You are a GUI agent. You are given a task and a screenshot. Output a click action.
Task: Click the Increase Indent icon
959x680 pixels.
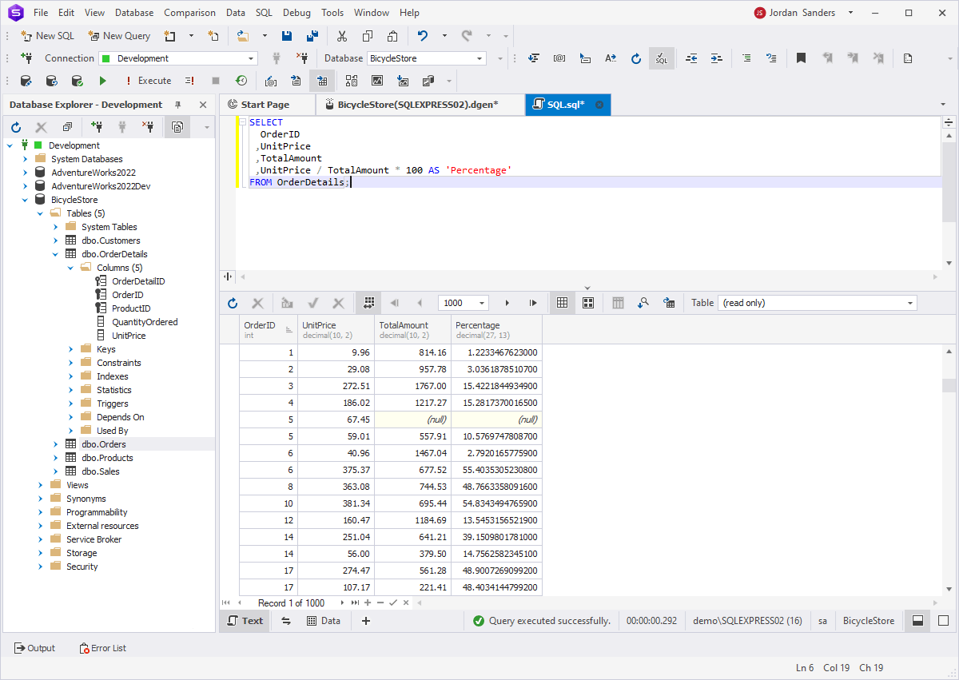coord(716,58)
